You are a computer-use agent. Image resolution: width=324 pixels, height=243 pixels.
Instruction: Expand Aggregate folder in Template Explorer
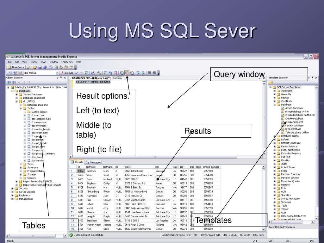(275, 91)
